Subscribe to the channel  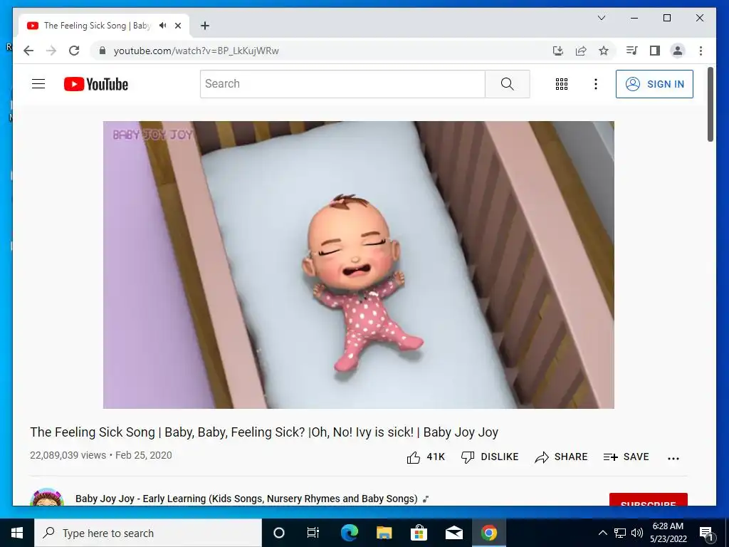point(648,499)
